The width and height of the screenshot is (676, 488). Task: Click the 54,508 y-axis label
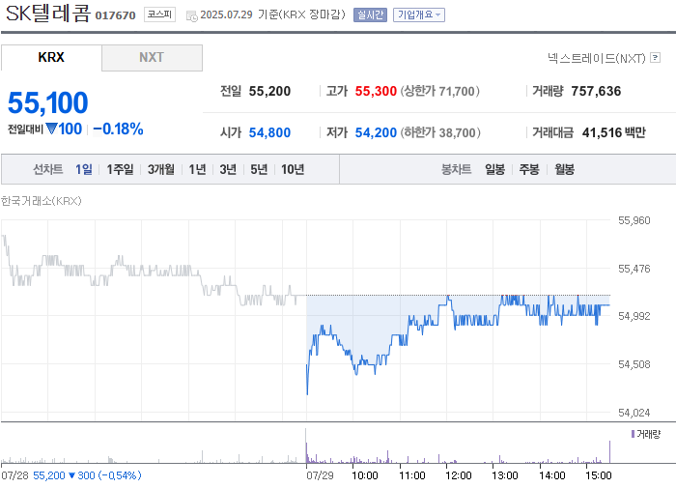coord(634,364)
